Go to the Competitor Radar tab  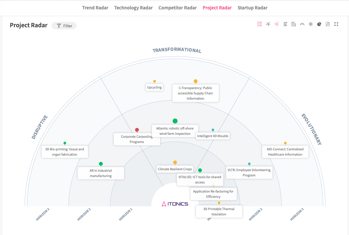tap(177, 8)
